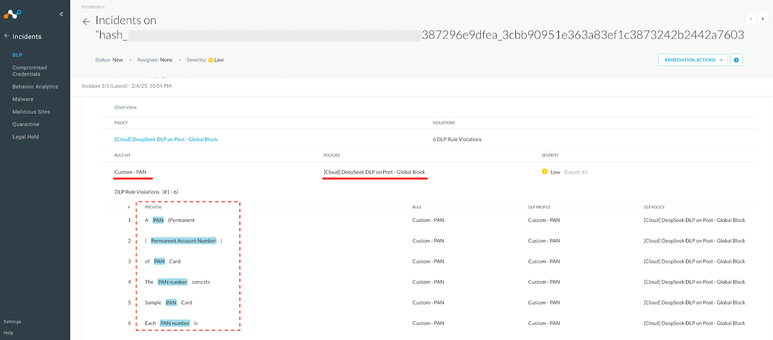Open Help in sidebar
The width and height of the screenshot is (773, 340).
pos(9,333)
